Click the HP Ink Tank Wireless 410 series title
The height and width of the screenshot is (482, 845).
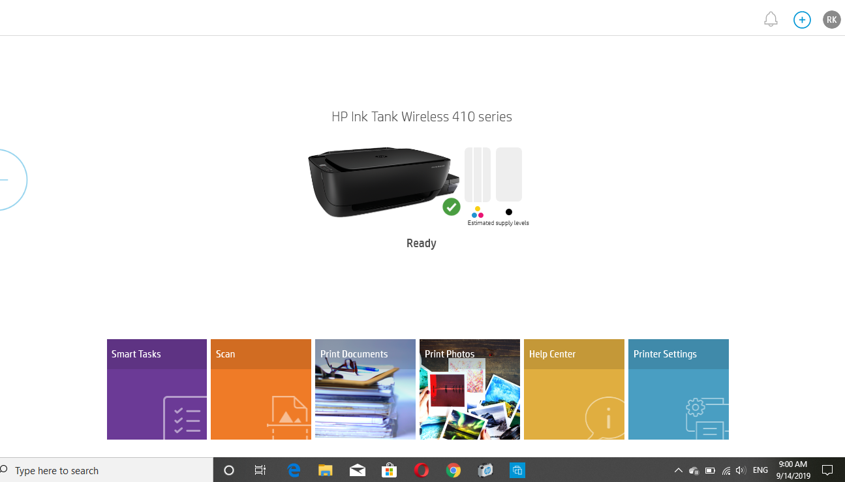pyautogui.click(x=422, y=117)
